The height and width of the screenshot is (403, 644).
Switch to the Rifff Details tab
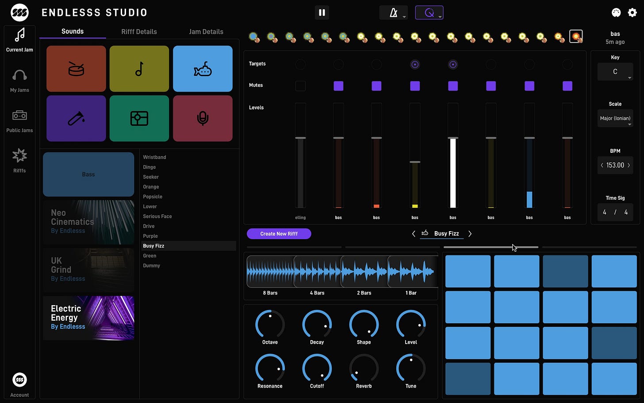(139, 31)
